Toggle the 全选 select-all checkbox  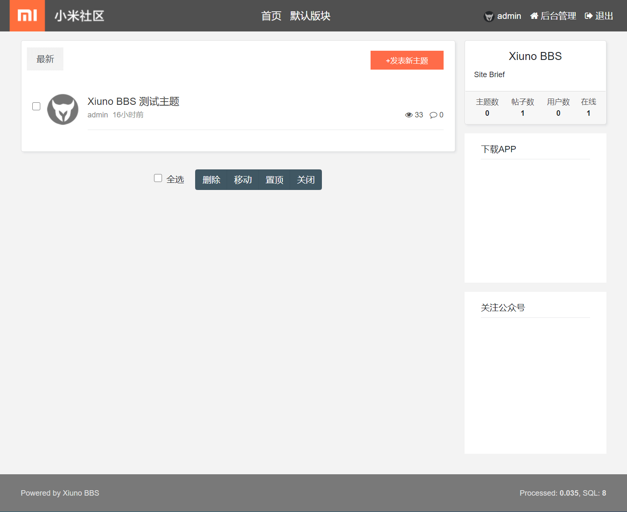click(x=158, y=178)
